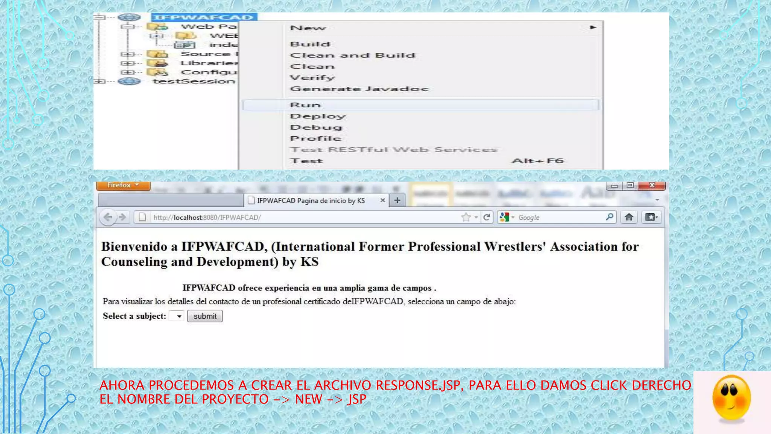
Task: Bookmark this page with the star icon
Action: pyautogui.click(x=466, y=217)
